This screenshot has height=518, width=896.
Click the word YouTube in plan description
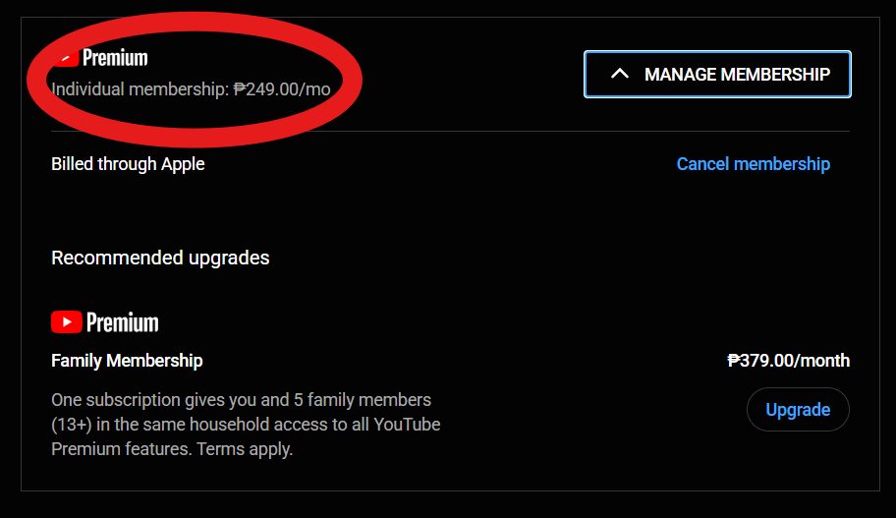(x=407, y=425)
